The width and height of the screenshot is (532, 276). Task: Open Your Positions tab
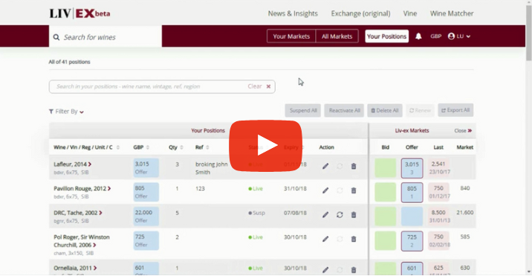click(x=387, y=36)
